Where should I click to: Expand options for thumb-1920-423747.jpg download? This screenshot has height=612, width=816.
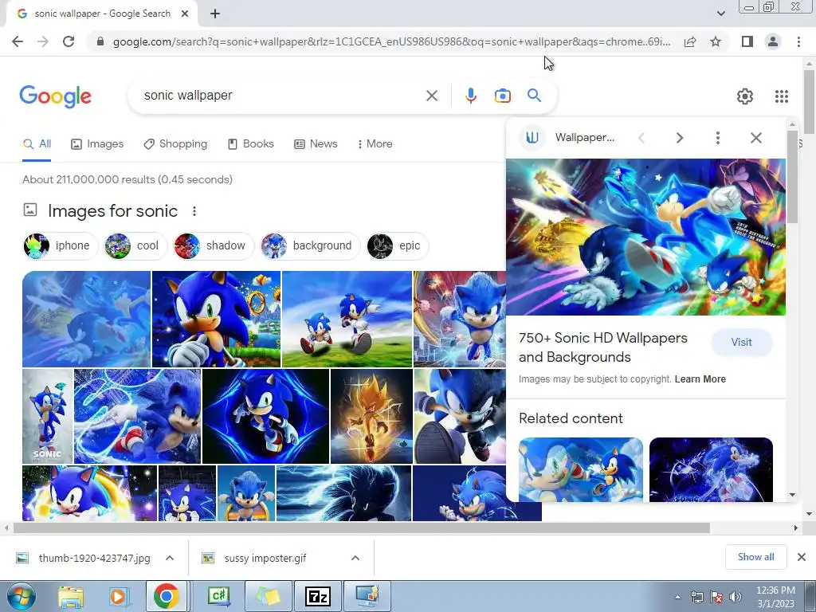pyautogui.click(x=170, y=558)
